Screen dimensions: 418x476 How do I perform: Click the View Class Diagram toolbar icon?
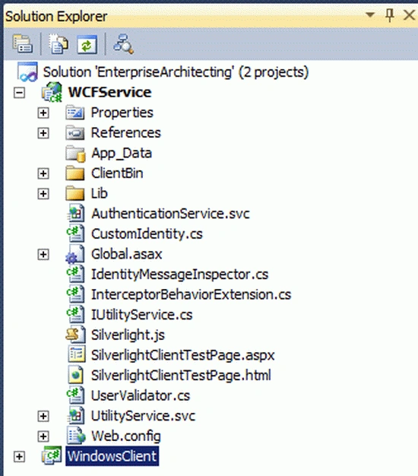click(123, 44)
